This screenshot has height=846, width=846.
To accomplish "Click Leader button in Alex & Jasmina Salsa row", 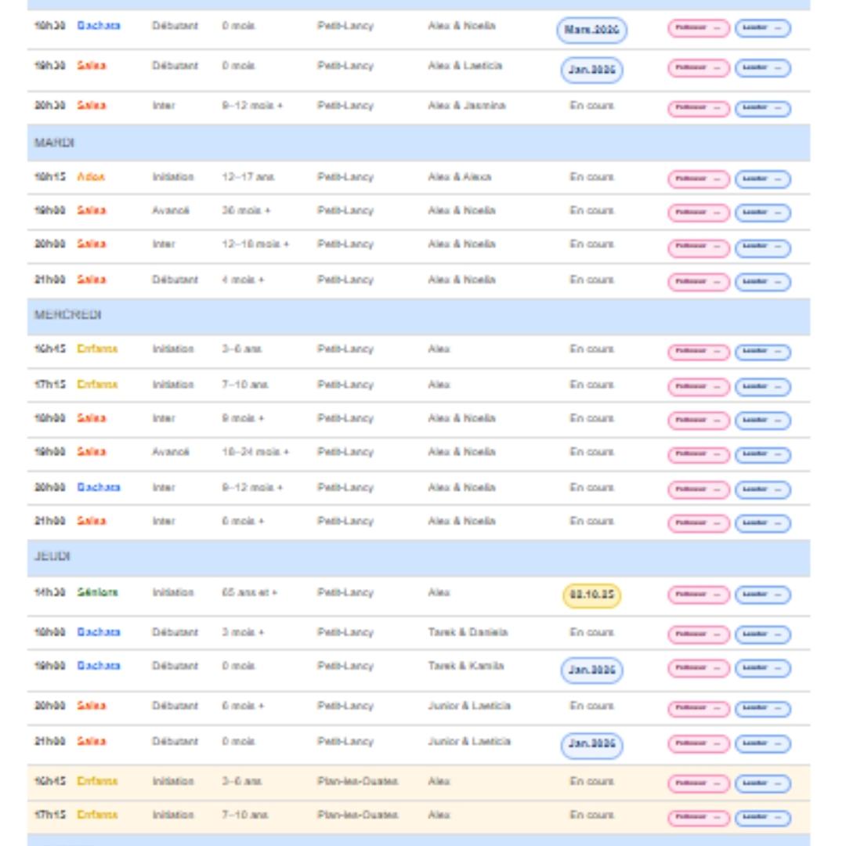I will tap(763, 108).
